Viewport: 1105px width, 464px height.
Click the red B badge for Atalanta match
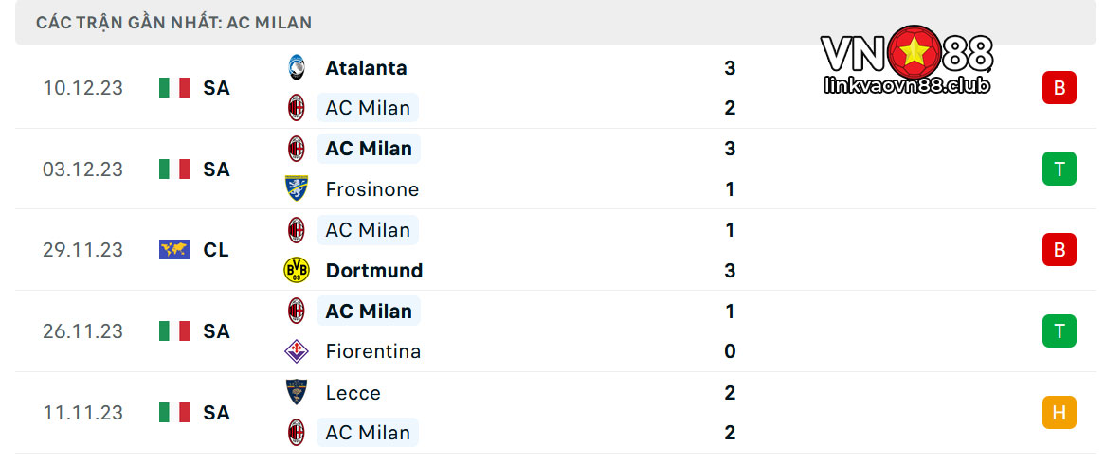1060,88
